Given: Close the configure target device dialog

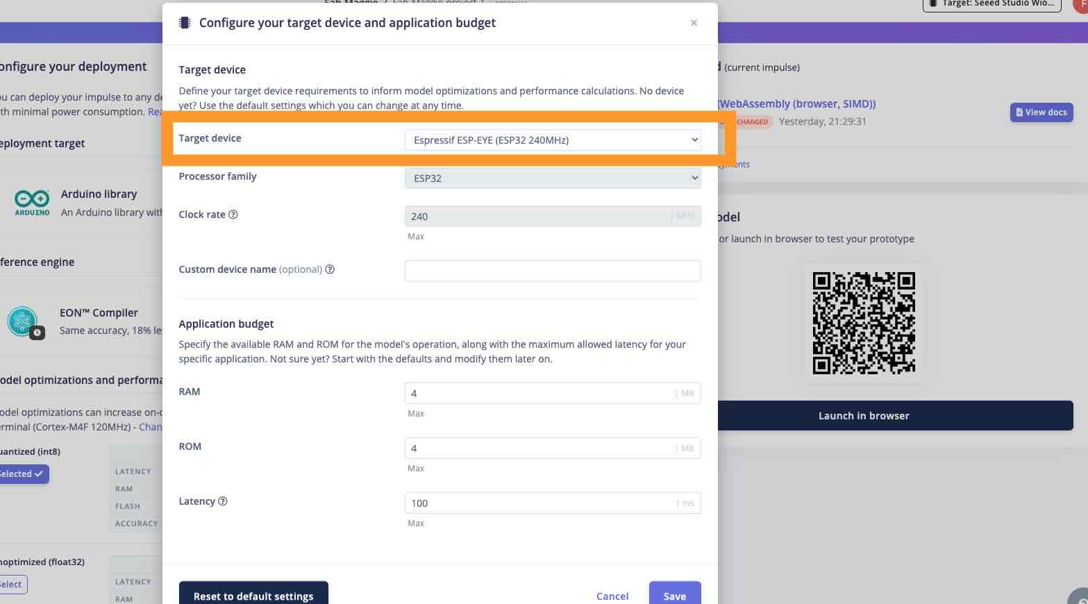Looking at the screenshot, I should click(694, 23).
